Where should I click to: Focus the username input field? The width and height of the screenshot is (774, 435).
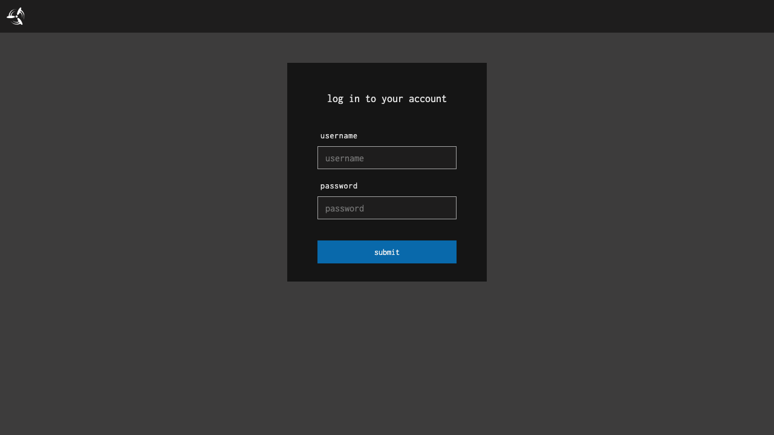pos(387,158)
